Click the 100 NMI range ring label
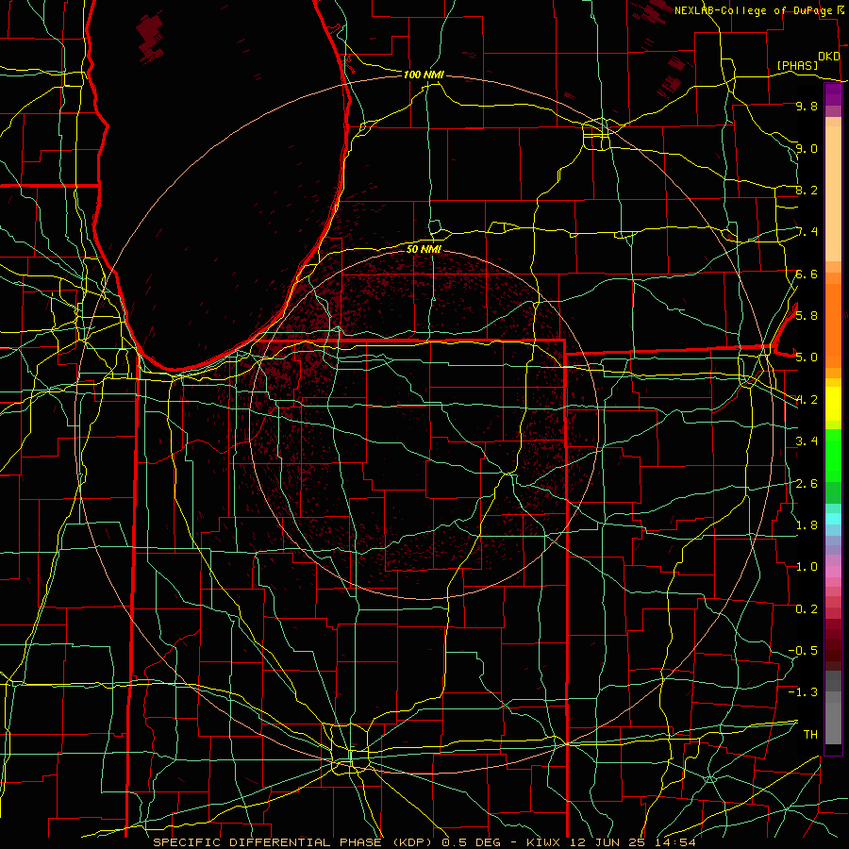Viewport: 849px width, 849px height. click(x=424, y=75)
